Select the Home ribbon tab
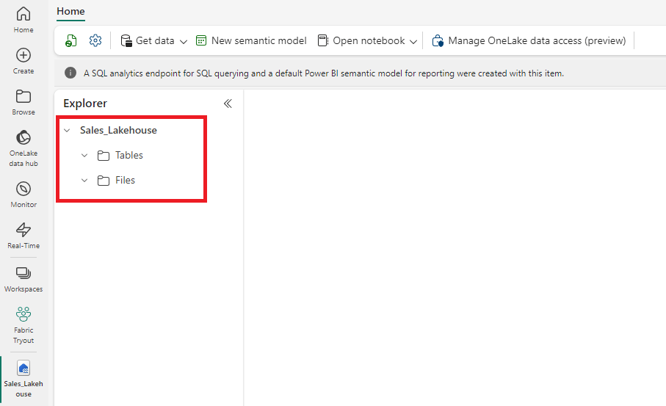The width and height of the screenshot is (666, 406). tap(70, 11)
